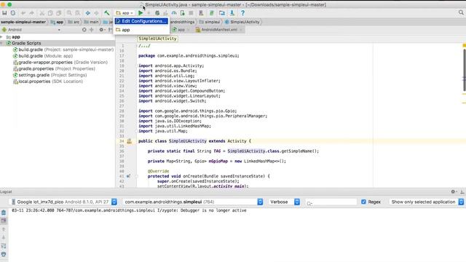Open the Logcat panel gear settings
The height and width of the screenshot is (262, 466).
tap(454, 191)
